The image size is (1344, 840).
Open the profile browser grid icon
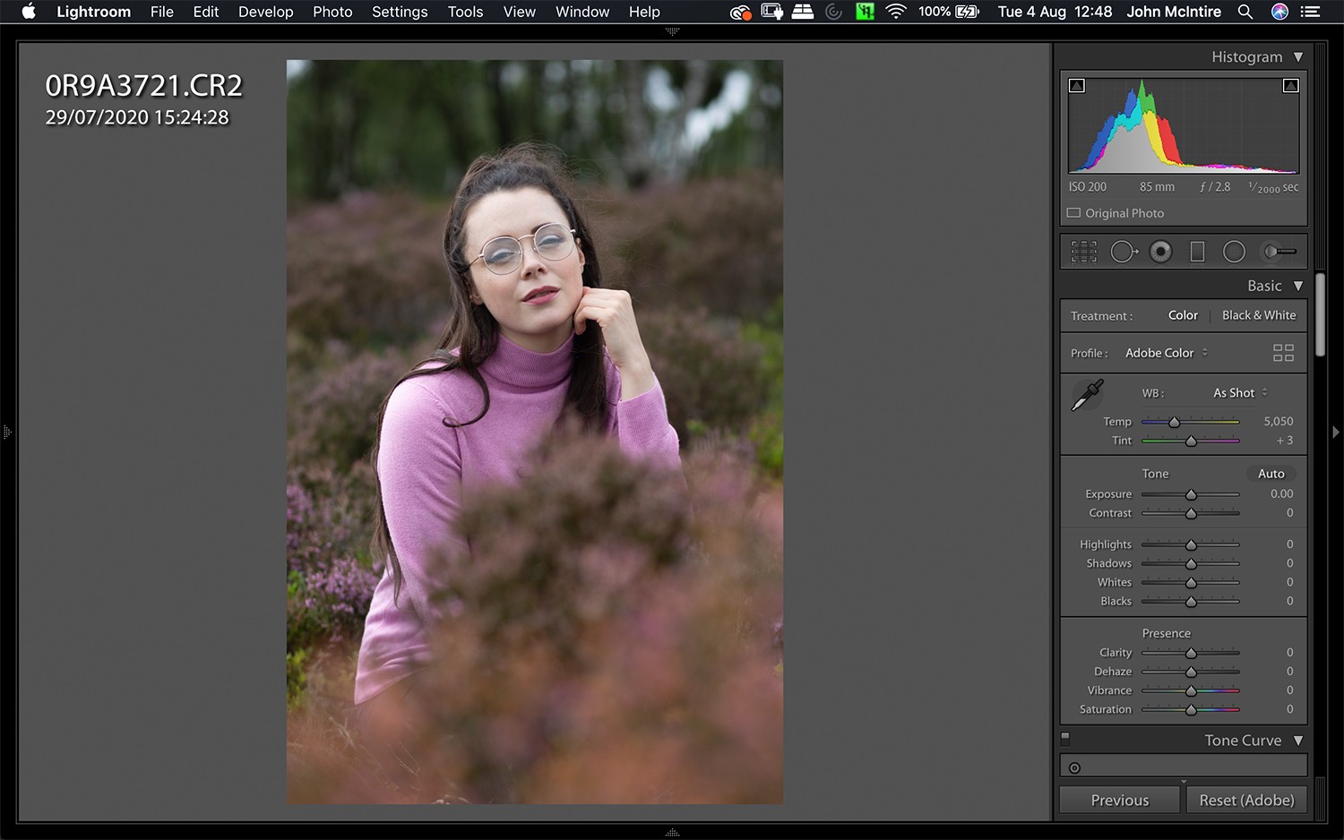pyautogui.click(x=1283, y=352)
